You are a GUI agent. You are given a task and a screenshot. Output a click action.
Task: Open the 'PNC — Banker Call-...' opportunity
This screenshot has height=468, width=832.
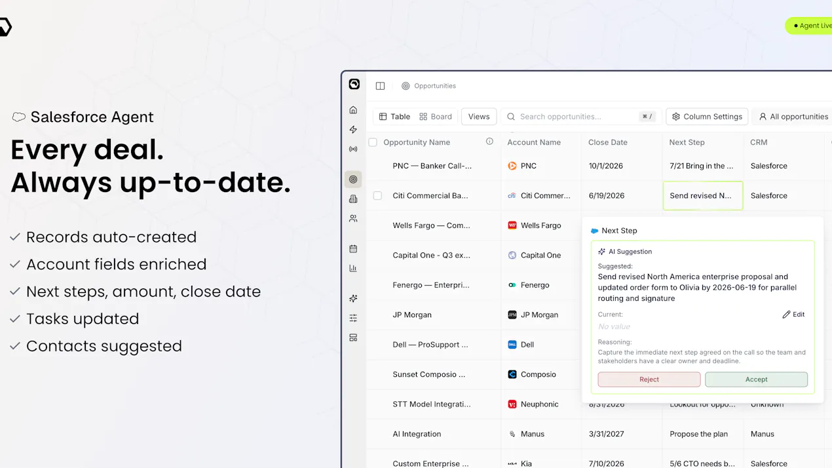[x=432, y=166]
